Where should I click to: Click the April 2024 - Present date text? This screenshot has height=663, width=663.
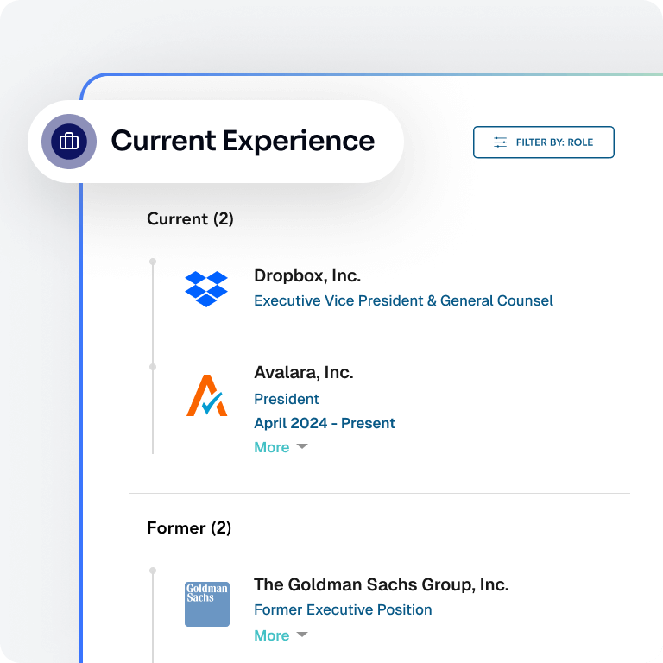pyautogui.click(x=325, y=423)
